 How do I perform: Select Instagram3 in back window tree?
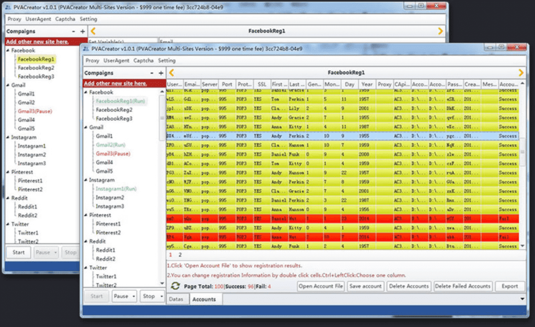tap(32, 163)
